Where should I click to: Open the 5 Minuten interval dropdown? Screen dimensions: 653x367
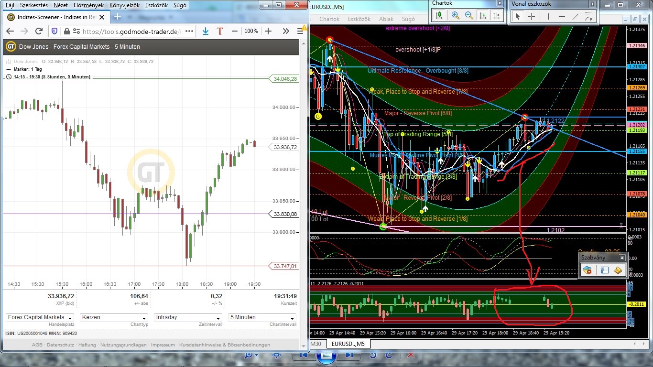coord(261,317)
